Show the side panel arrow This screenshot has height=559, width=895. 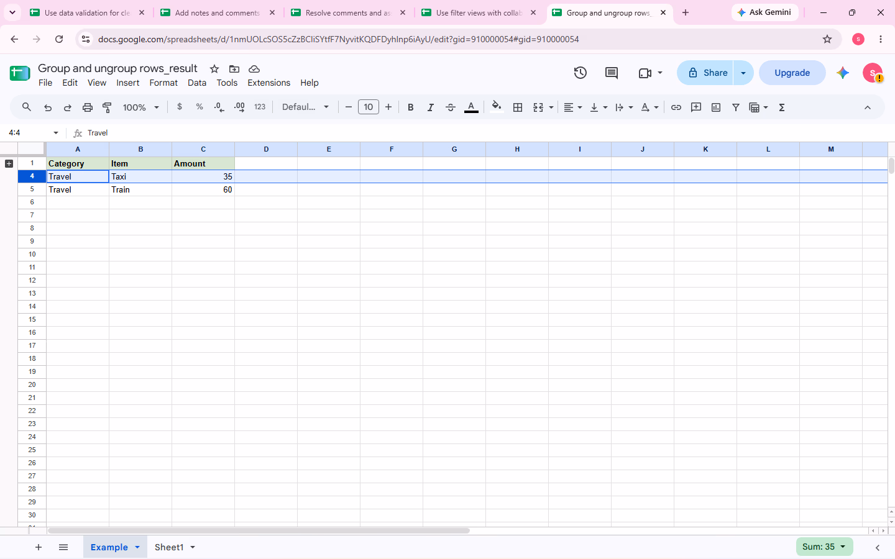tap(878, 547)
